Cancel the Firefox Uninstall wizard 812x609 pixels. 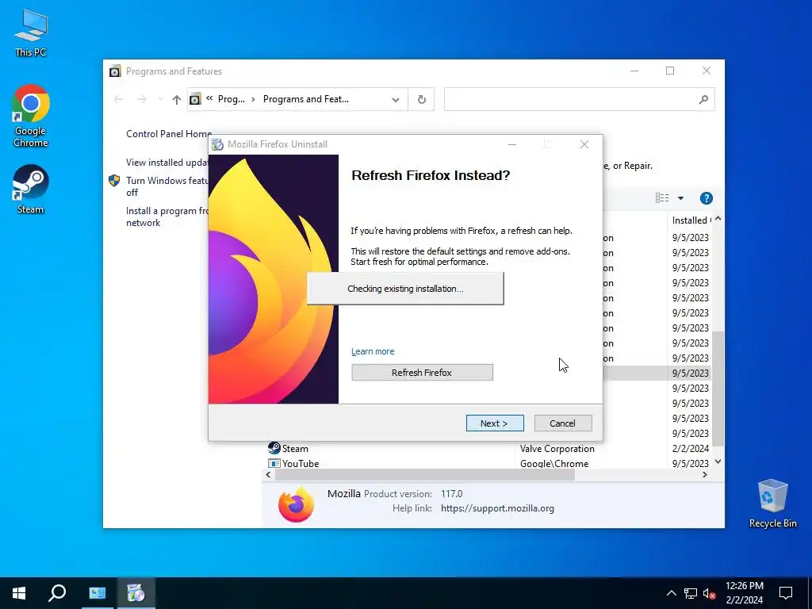point(562,423)
